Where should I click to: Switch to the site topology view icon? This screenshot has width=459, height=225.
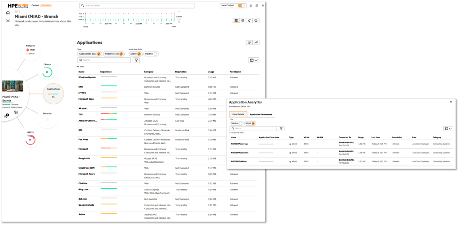(249, 21)
